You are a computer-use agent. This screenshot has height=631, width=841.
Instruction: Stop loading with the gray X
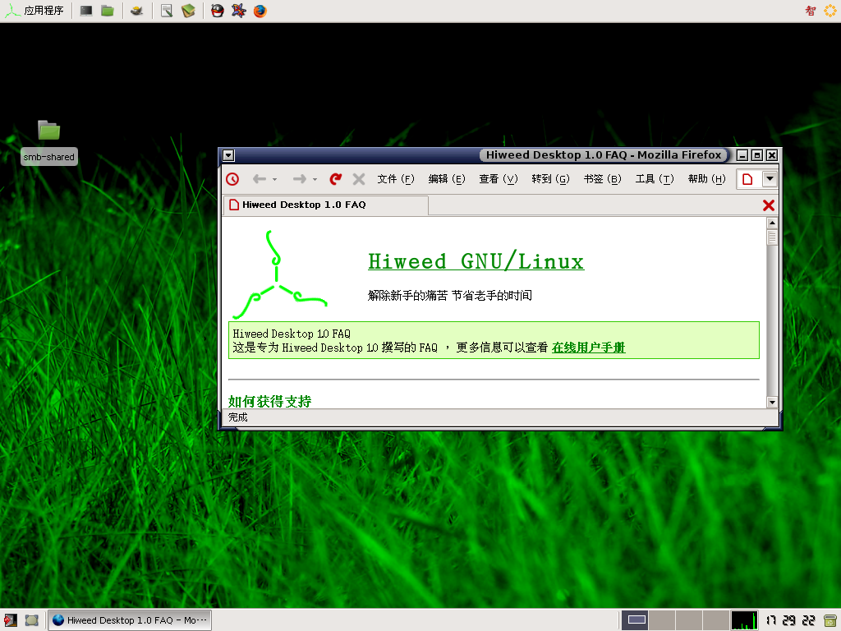click(359, 179)
